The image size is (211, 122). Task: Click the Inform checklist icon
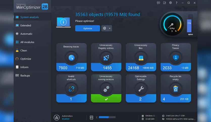tap(17, 67)
